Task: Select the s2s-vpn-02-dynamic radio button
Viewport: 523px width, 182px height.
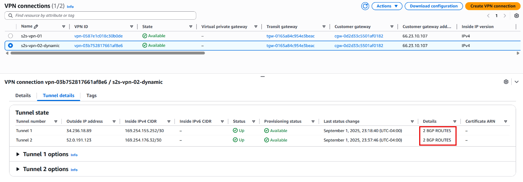Action: click(x=10, y=46)
